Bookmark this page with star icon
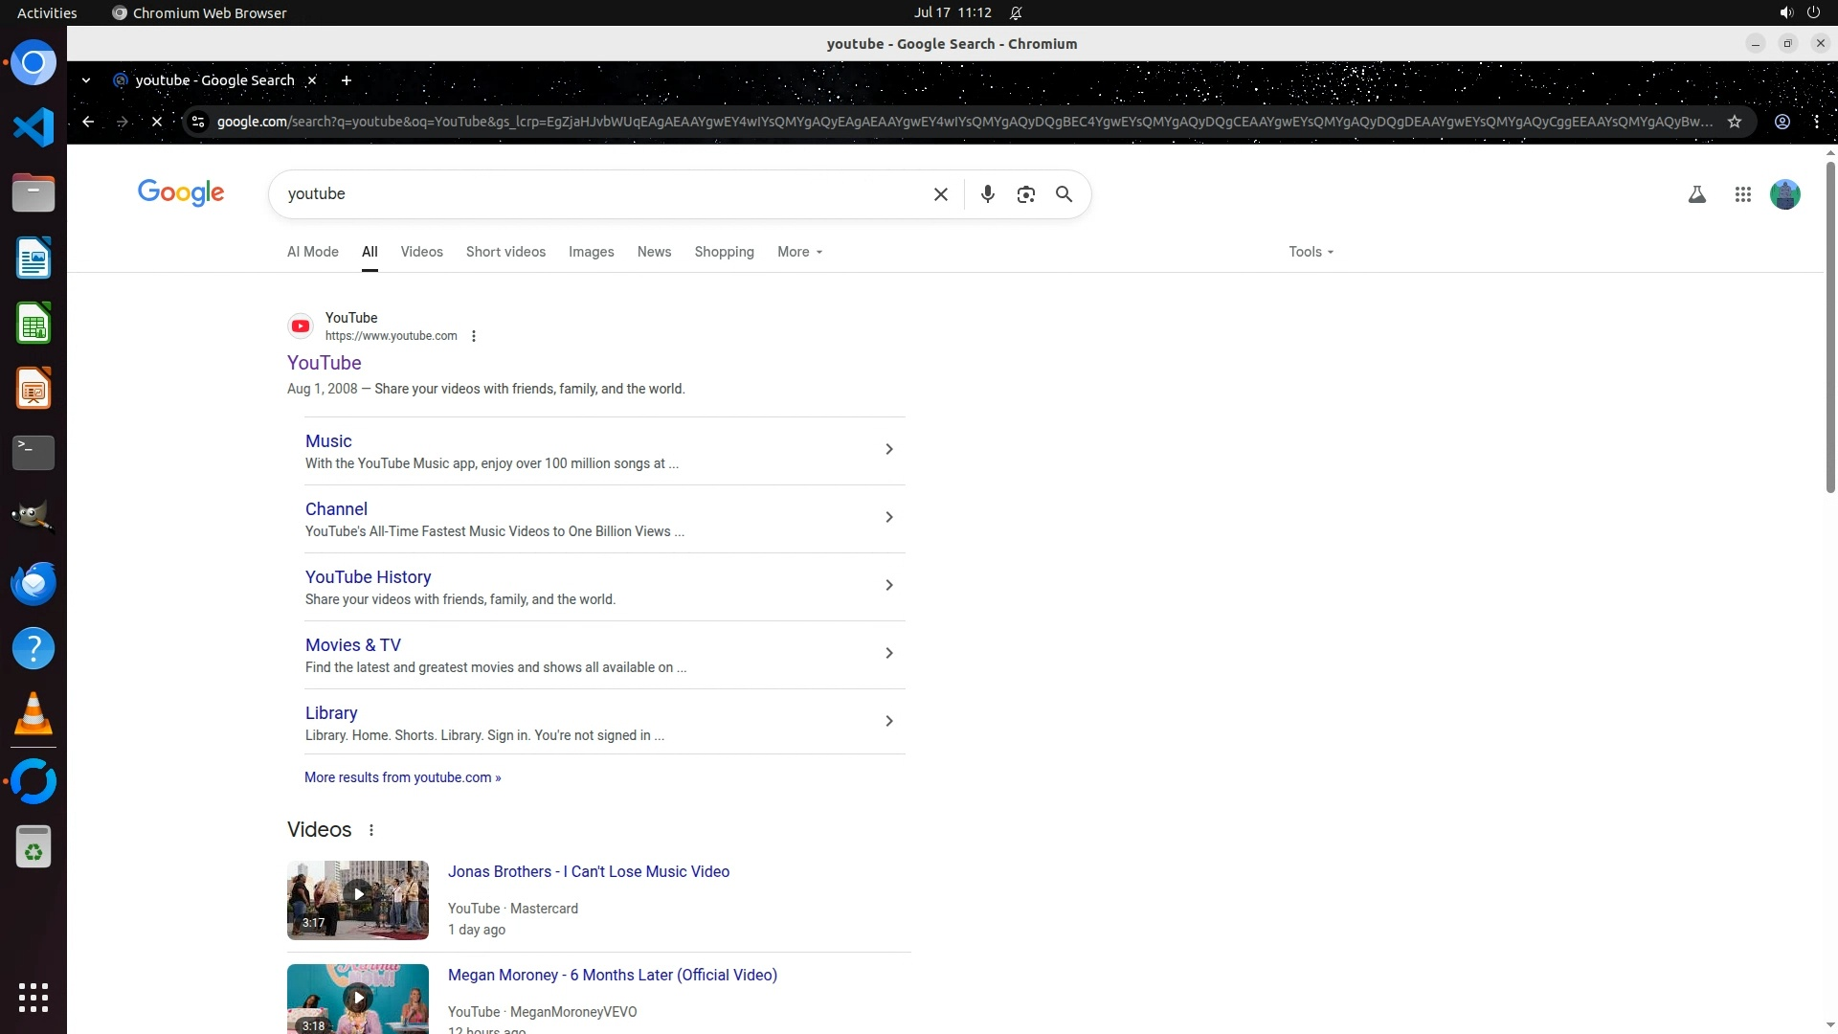1838x1034 pixels. [x=1734, y=122]
